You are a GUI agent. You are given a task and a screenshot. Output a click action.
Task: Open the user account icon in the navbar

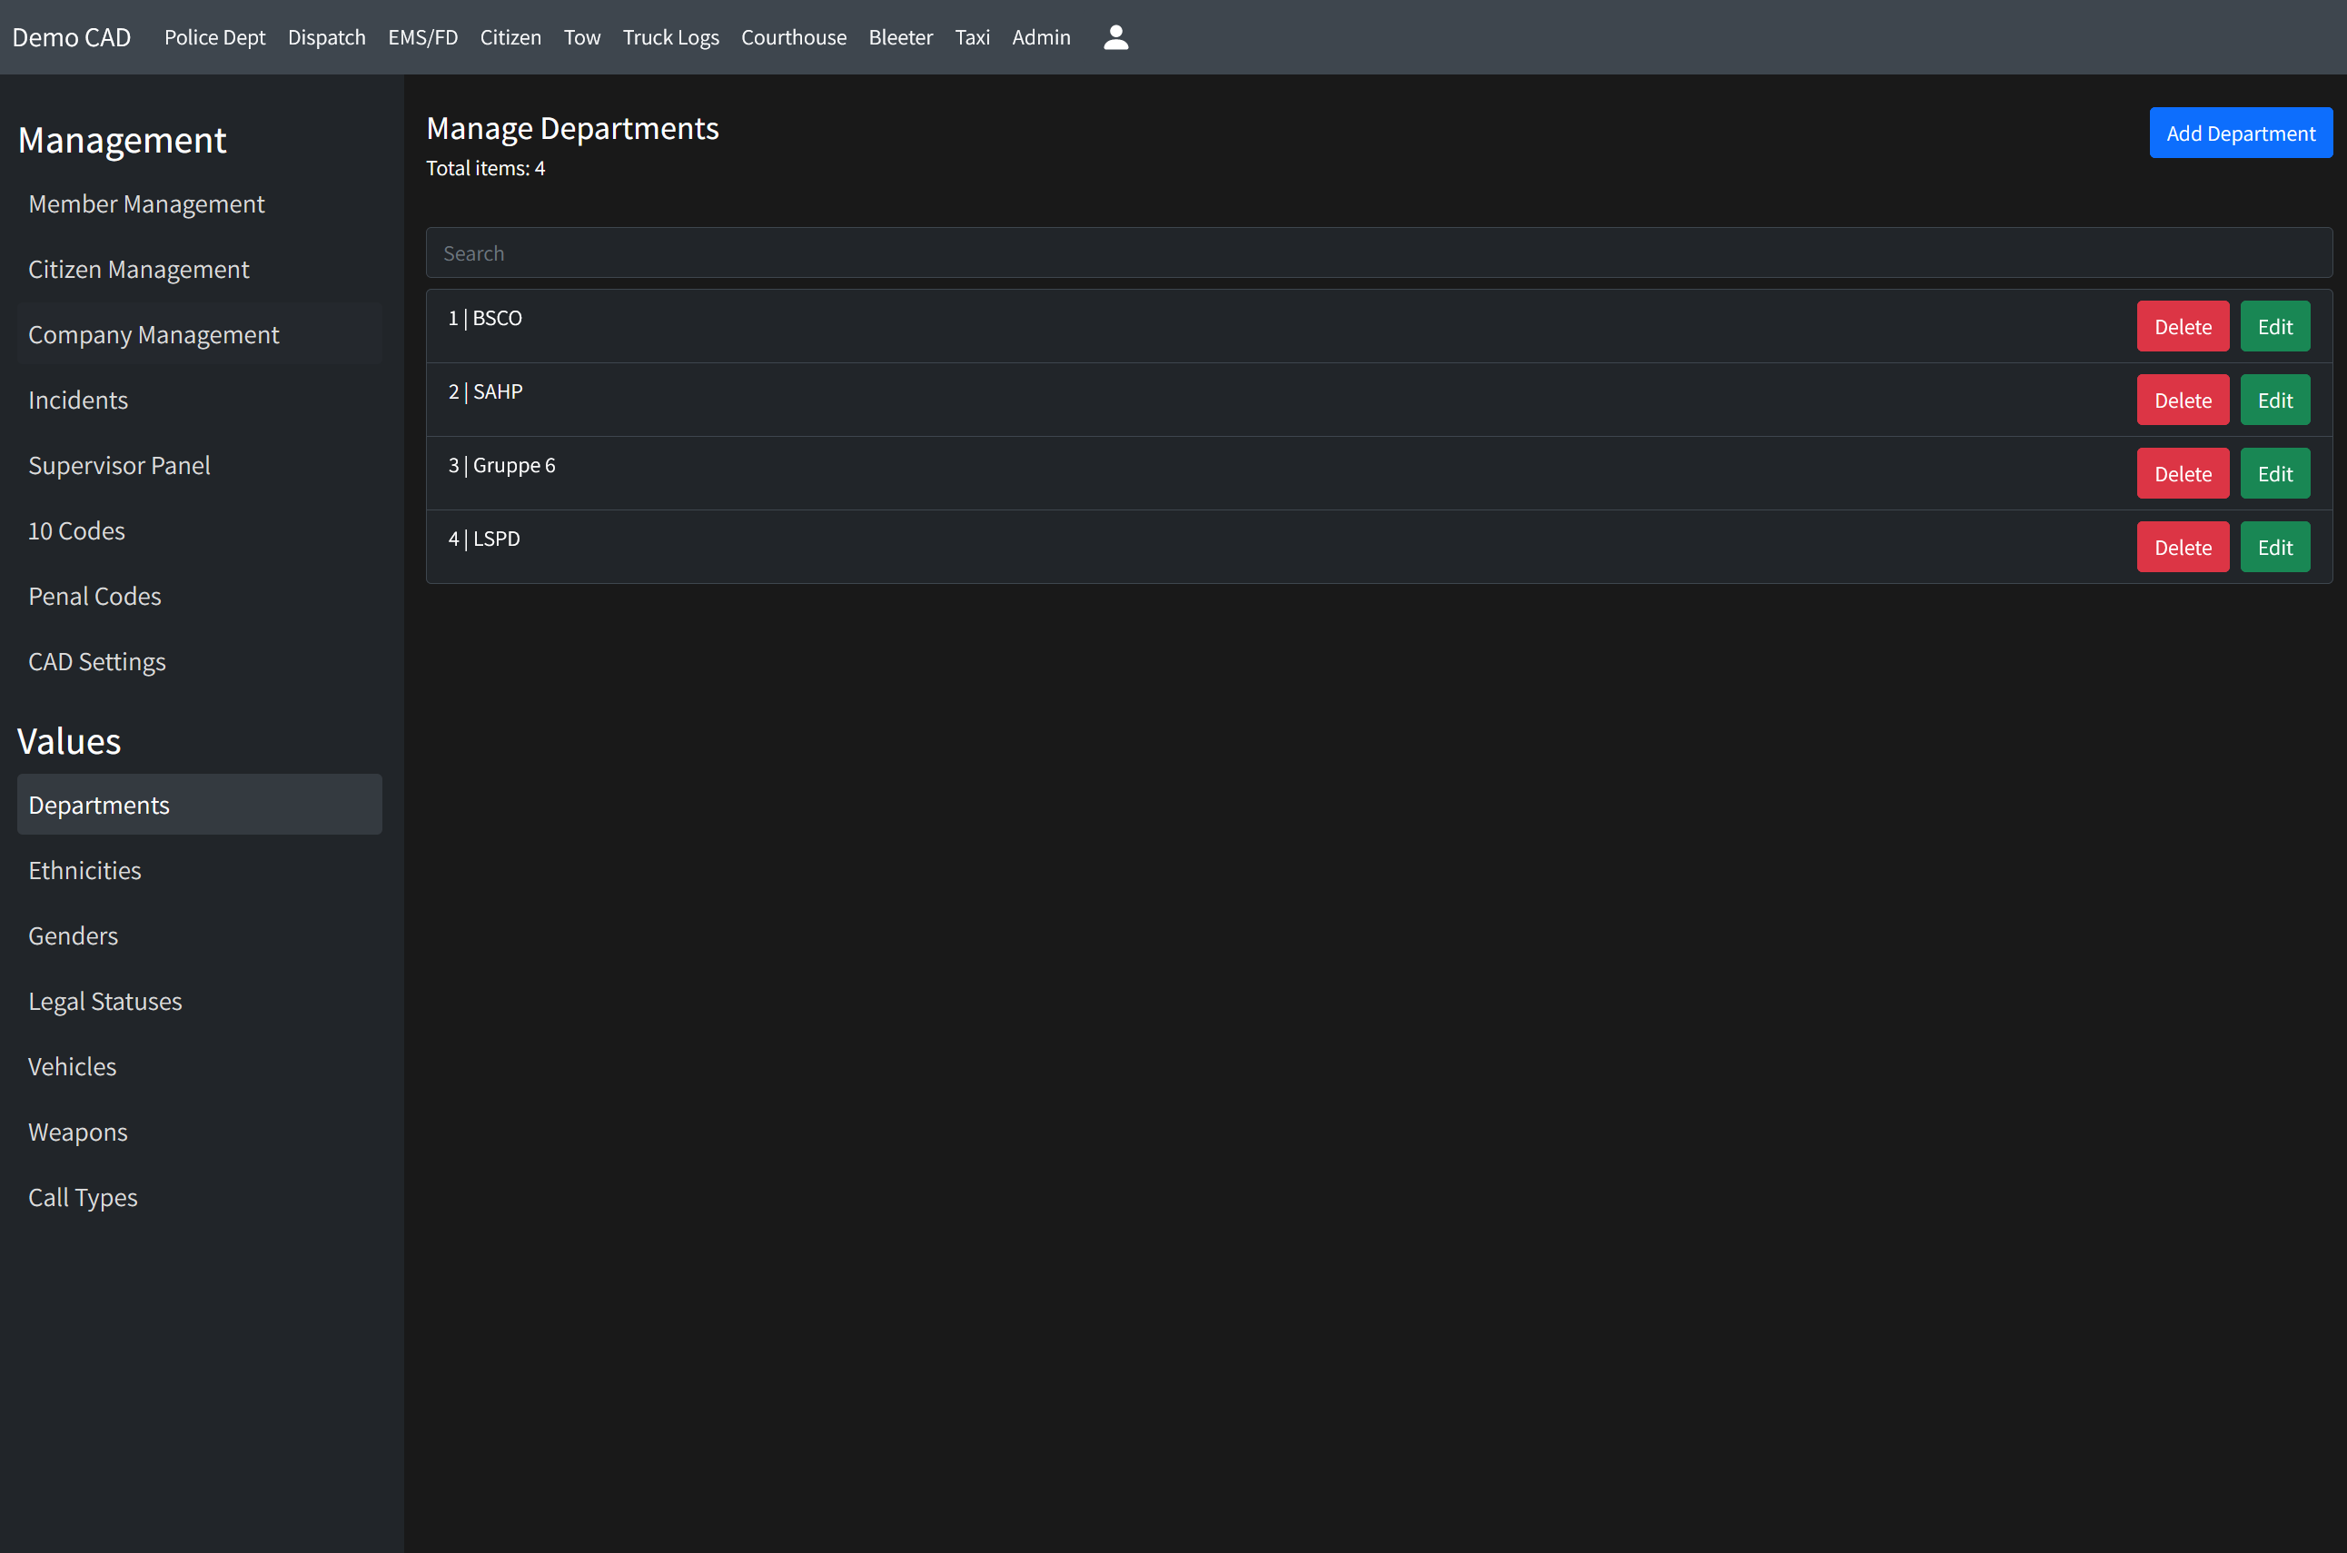[1115, 36]
